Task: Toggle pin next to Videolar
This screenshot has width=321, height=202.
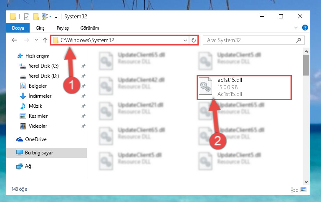Action: click(x=83, y=126)
